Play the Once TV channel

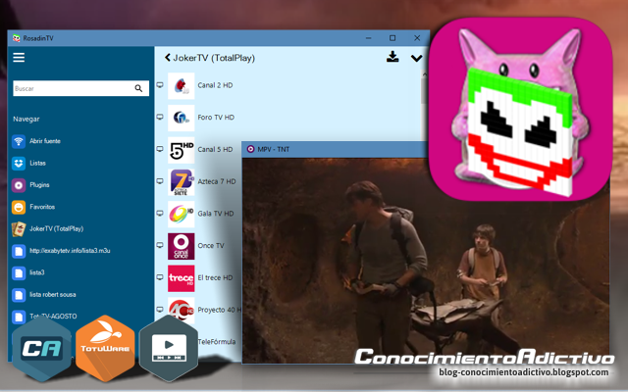click(211, 246)
